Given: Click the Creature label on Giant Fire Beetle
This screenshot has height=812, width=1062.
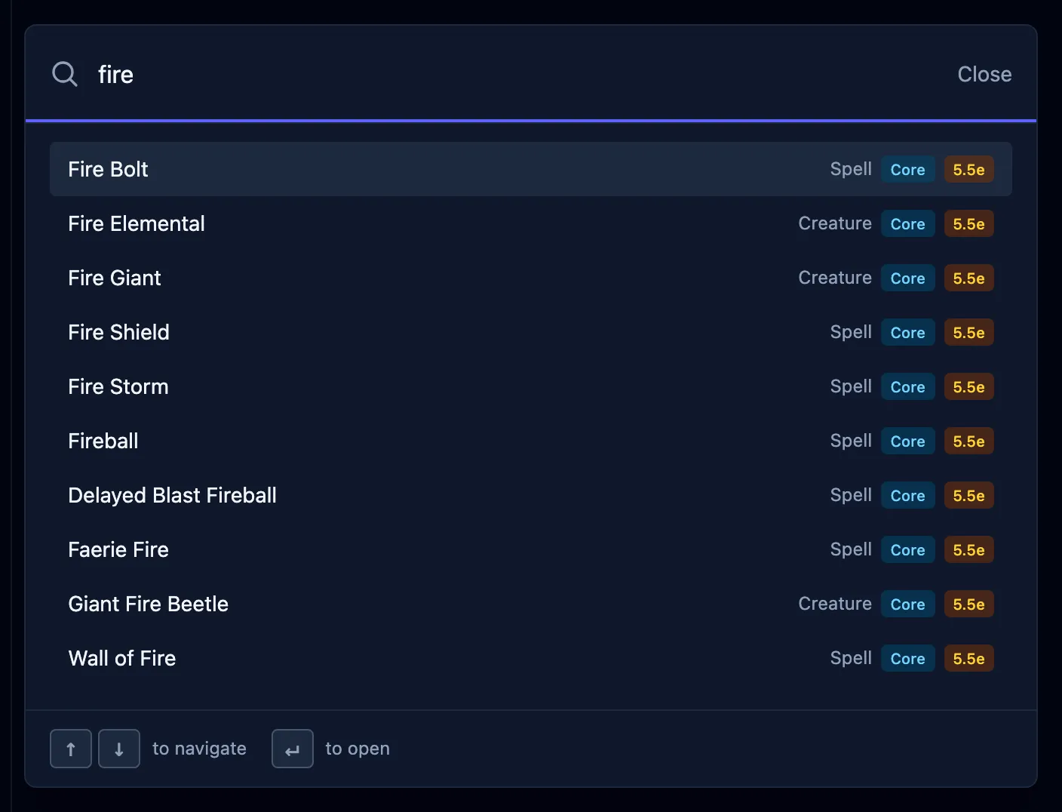Looking at the screenshot, I should [835, 604].
